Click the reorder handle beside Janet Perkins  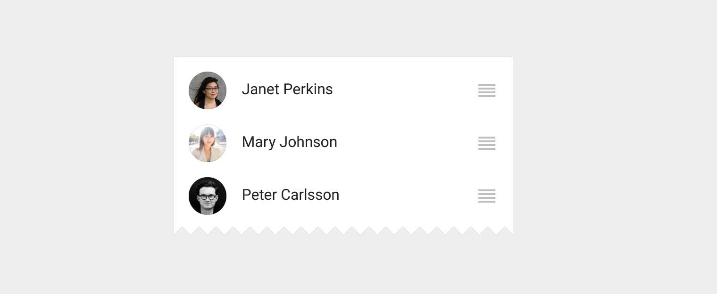point(486,90)
